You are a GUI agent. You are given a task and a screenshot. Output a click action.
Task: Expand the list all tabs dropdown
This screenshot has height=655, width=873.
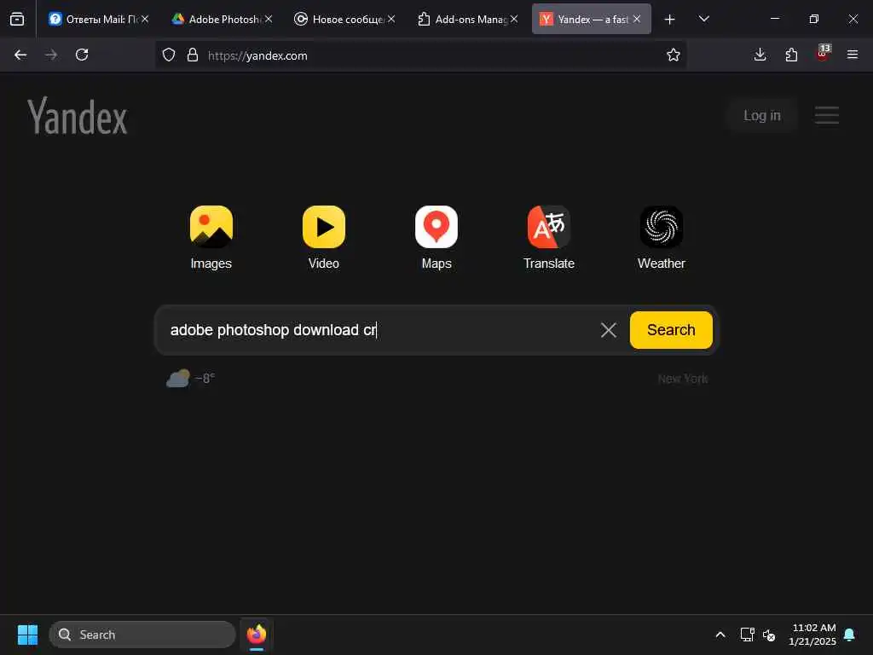coord(703,19)
